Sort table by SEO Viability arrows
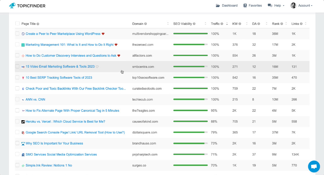The height and width of the screenshot is (175, 324). [x=205, y=24]
